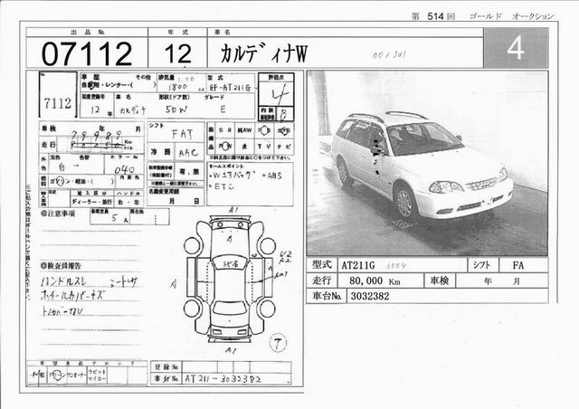The height and width of the screenshot is (409, 579).
Task: Click the ナビ equipment option
Action: point(284,147)
